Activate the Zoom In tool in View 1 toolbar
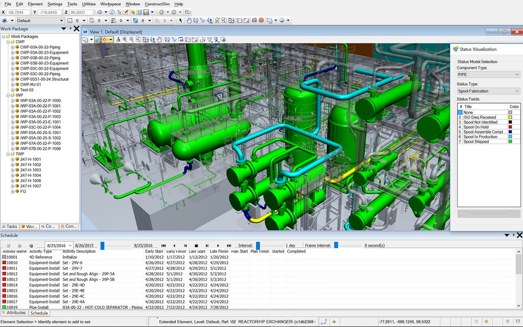The width and height of the screenshot is (523, 327). pos(125,40)
